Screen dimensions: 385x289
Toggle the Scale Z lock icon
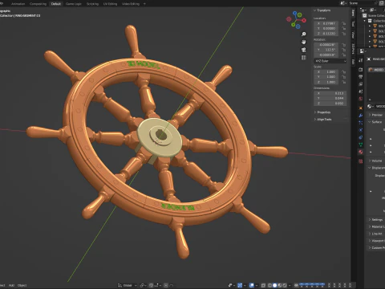click(344, 82)
